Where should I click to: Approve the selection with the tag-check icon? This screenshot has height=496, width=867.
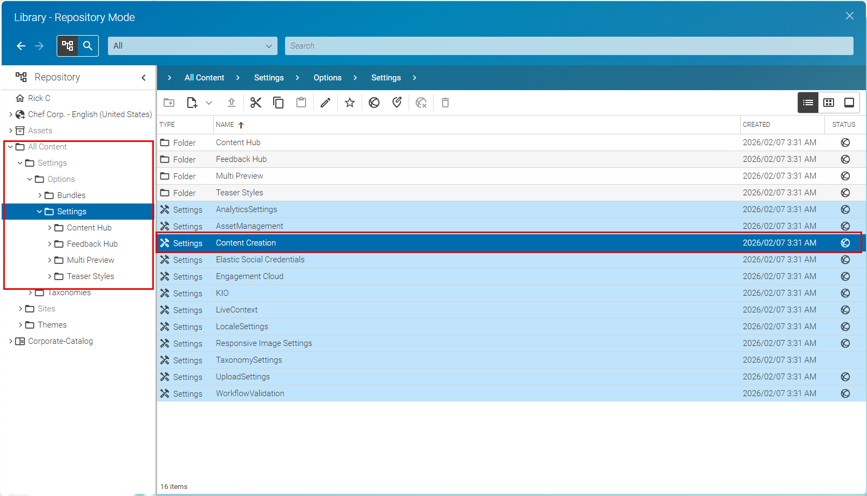(x=397, y=102)
